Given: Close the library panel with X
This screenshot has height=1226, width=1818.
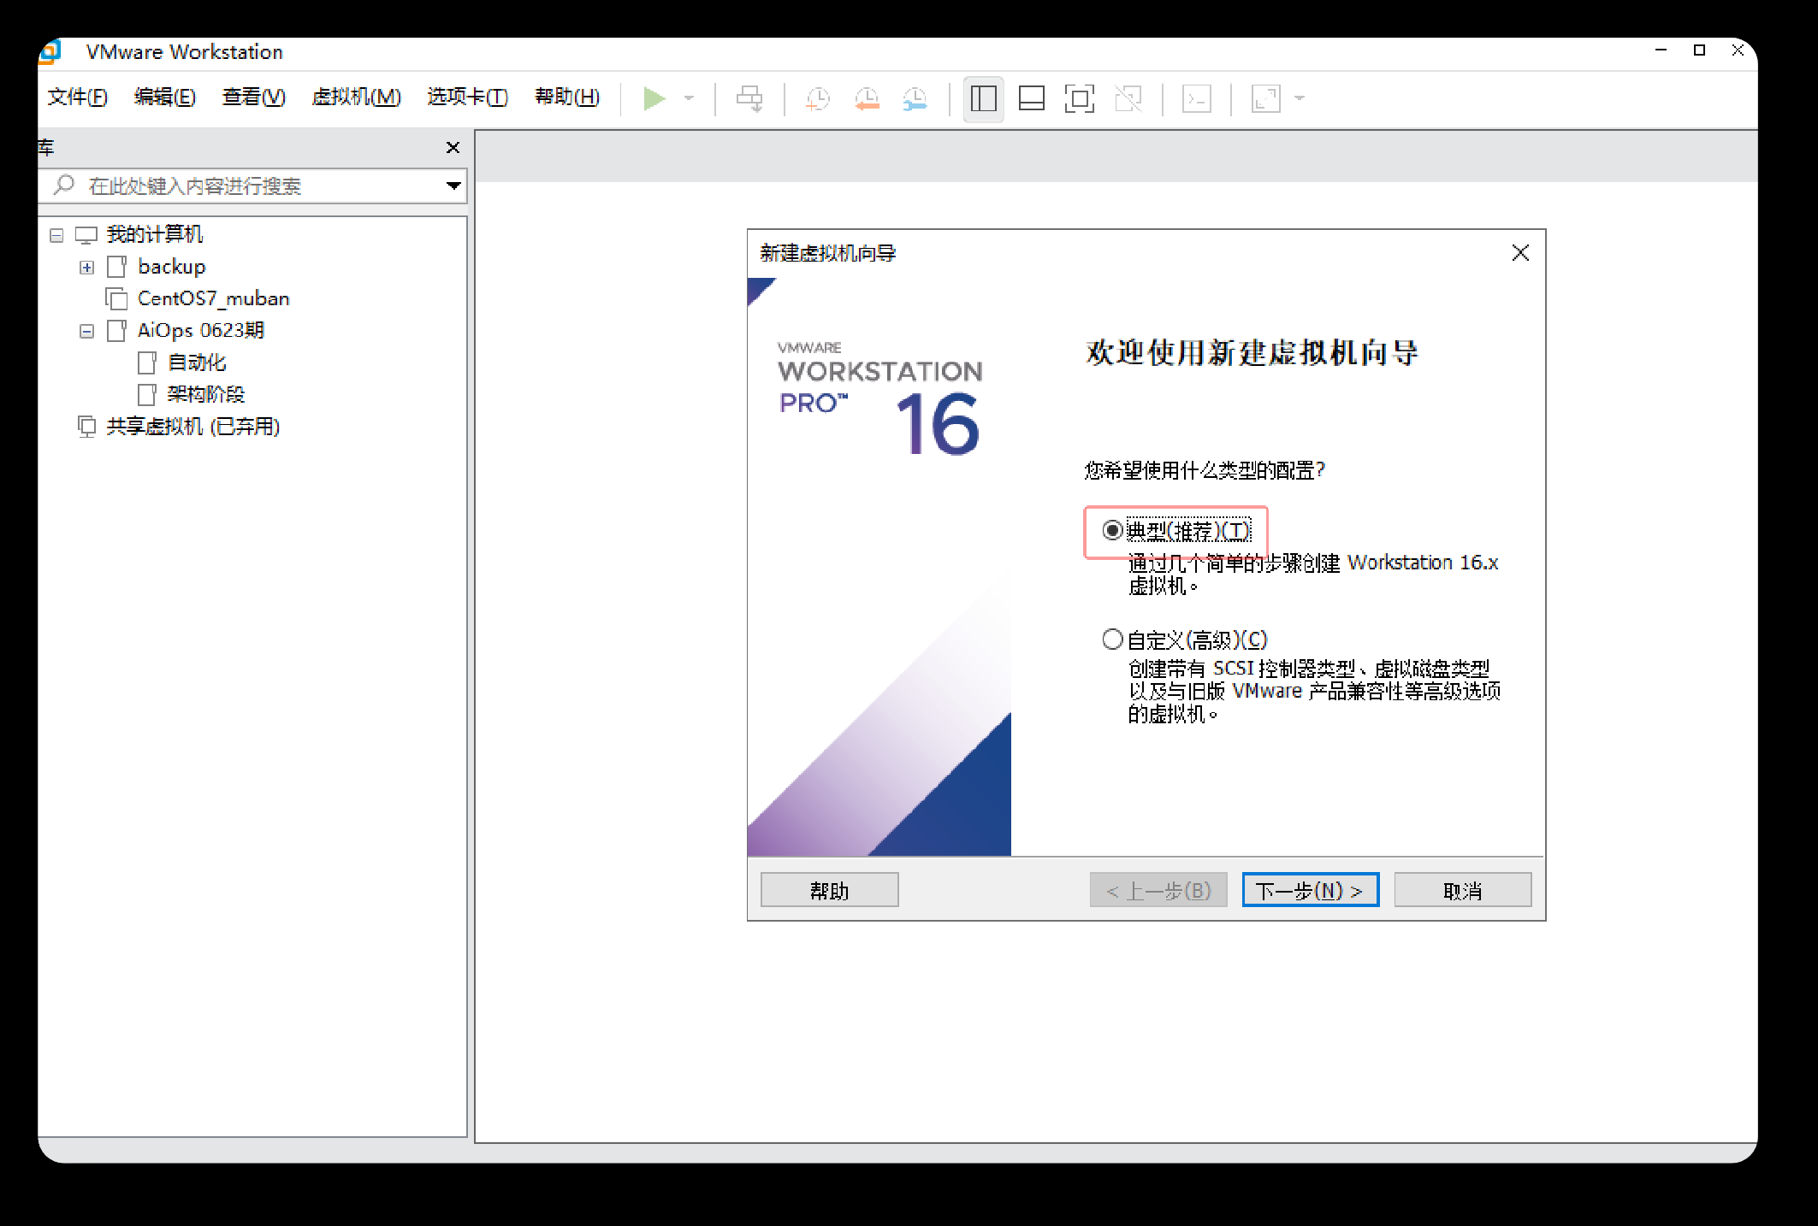Looking at the screenshot, I should click(x=453, y=148).
